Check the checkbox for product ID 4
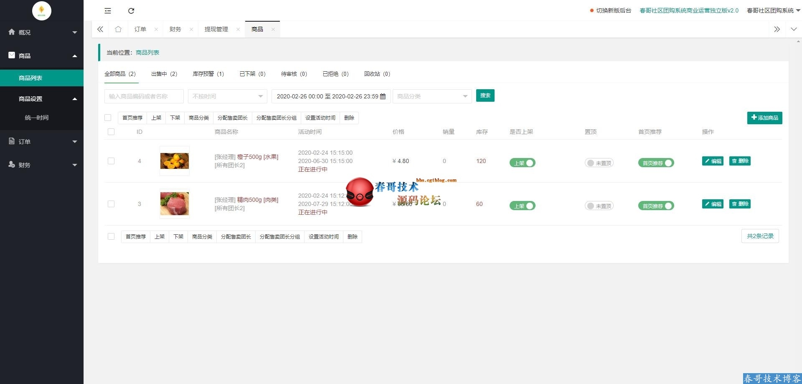The height and width of the screenshot is (384, 802). (x=111, y=161)
